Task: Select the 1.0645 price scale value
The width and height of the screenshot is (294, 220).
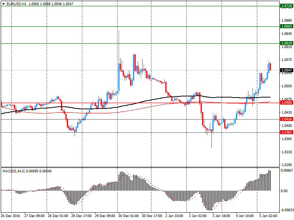Action: pos(287,33)
